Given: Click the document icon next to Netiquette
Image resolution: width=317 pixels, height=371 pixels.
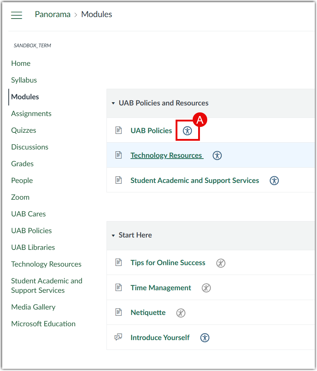Looking at the screenshot, I should click(x=119, y=312).
